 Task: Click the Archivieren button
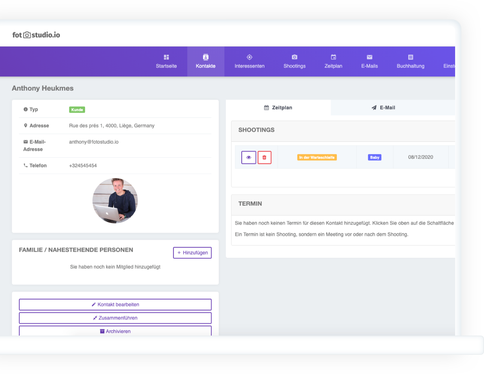point(115,331)
